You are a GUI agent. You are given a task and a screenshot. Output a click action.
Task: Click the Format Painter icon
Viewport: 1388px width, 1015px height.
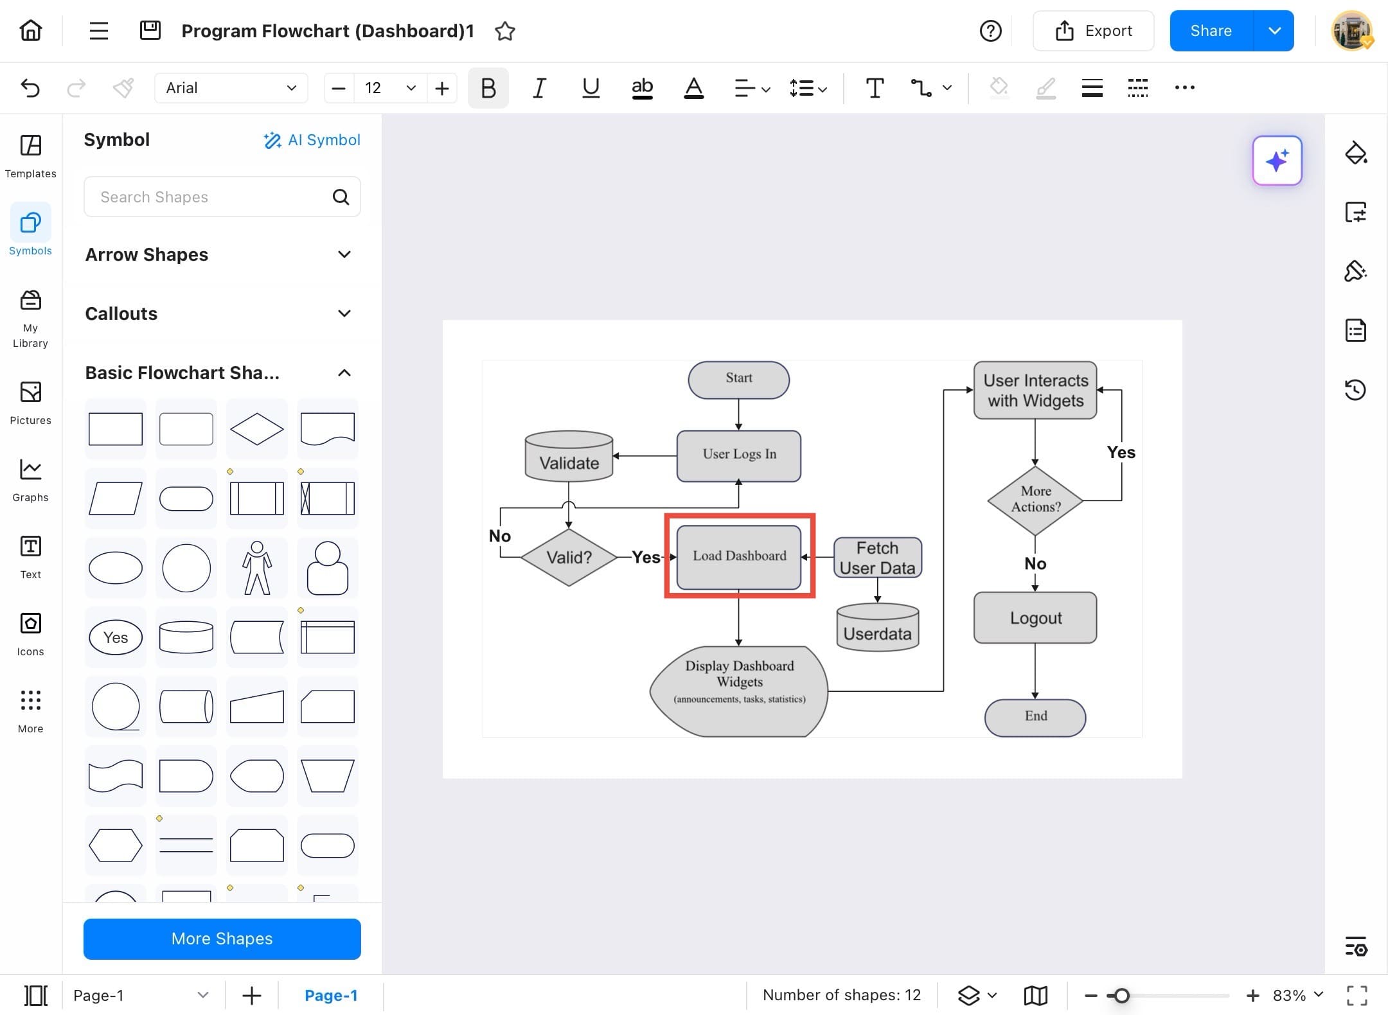(123, 88)
